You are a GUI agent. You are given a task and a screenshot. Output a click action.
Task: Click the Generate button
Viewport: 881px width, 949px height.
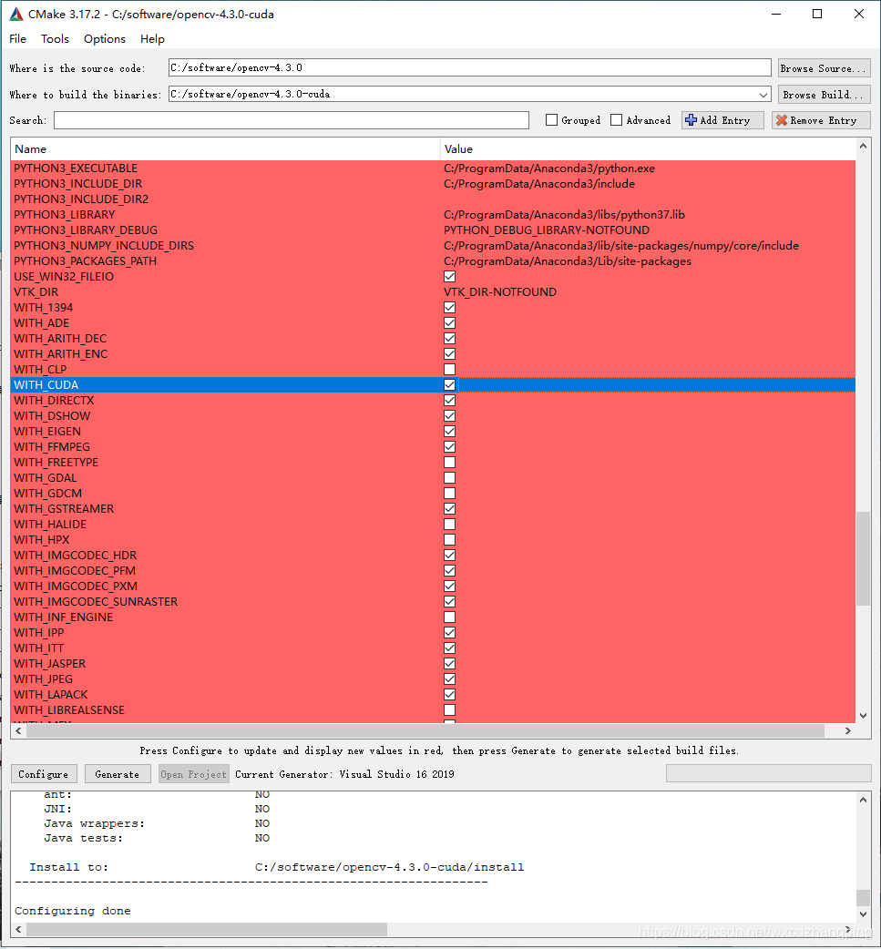coord(118,774)
